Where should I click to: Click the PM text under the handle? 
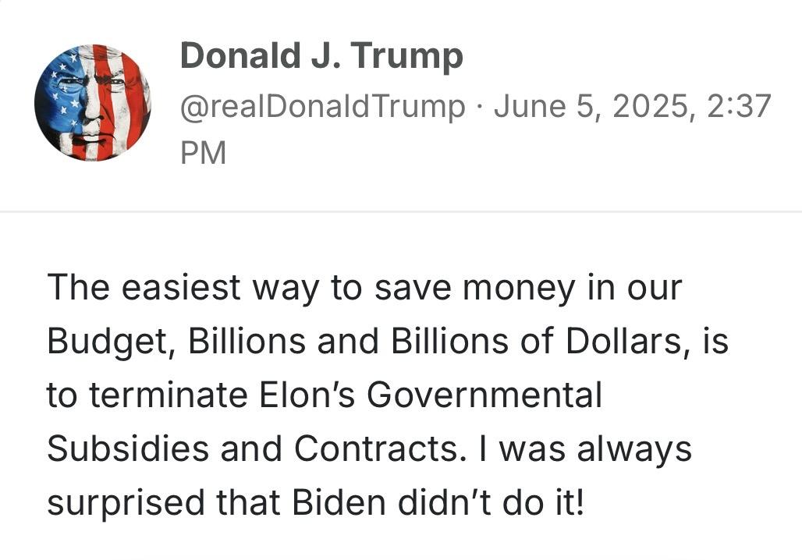coord(203,153)
